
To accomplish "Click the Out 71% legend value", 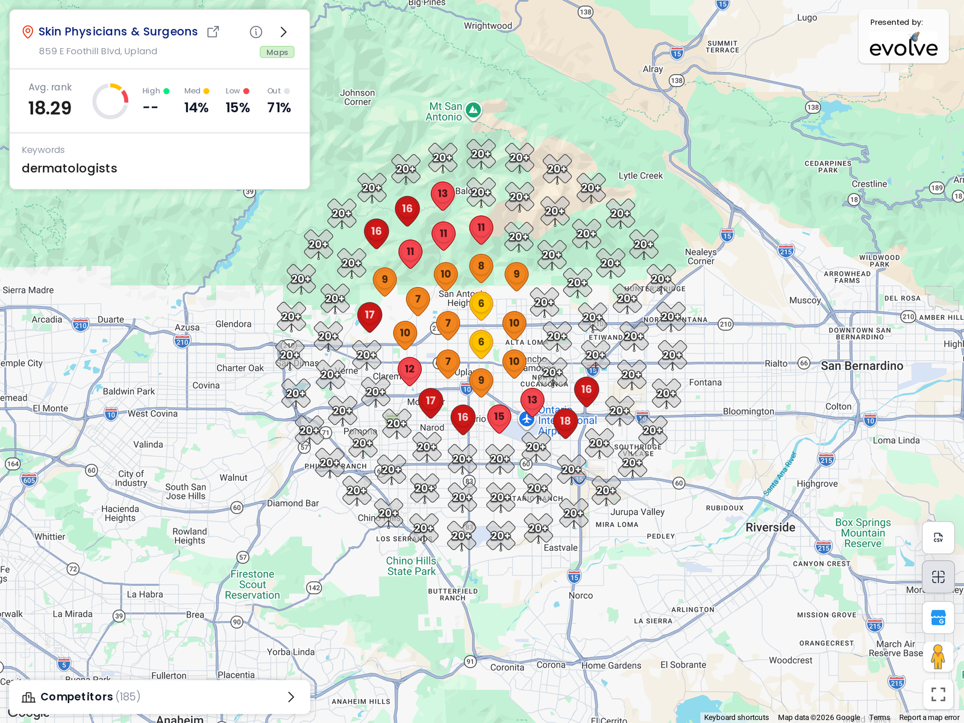I will pos(279,108).
